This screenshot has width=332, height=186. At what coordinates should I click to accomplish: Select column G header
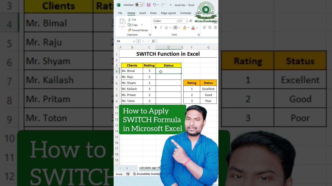click(x=208, y=48)
